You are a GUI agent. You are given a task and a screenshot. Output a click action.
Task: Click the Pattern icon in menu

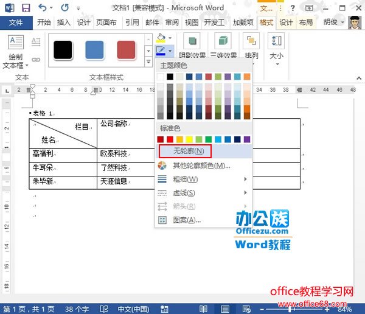[162, 220]
